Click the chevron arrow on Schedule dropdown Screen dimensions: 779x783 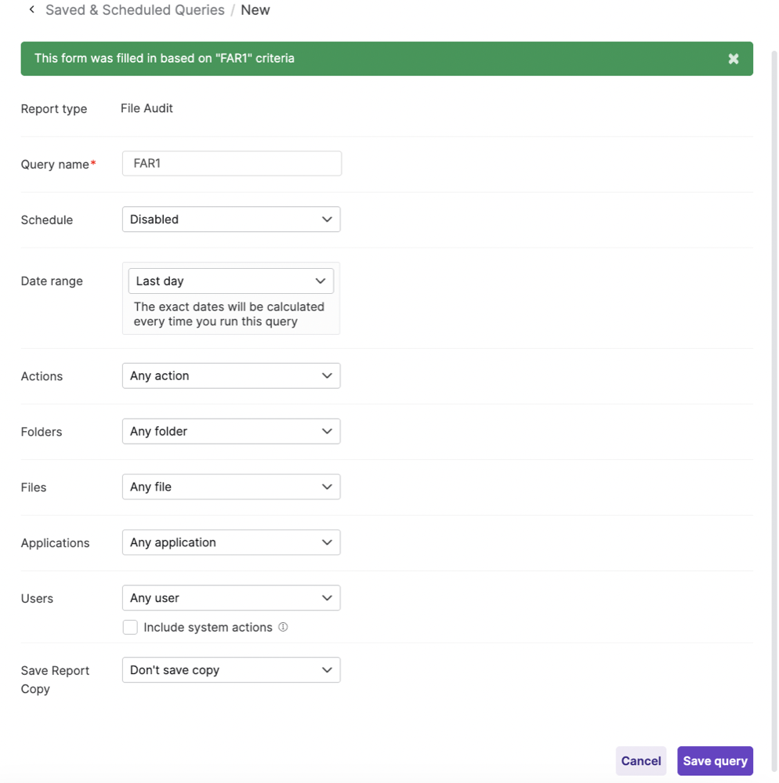pyautogui.click(x=327, y=219)
